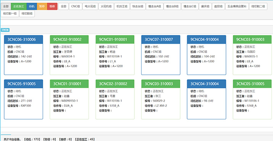Screen dimensions: 273x141
Task: Click part number S15B_A in 3CNC02-310002 card
Action: pyautogui.click(x=115, y=106)
